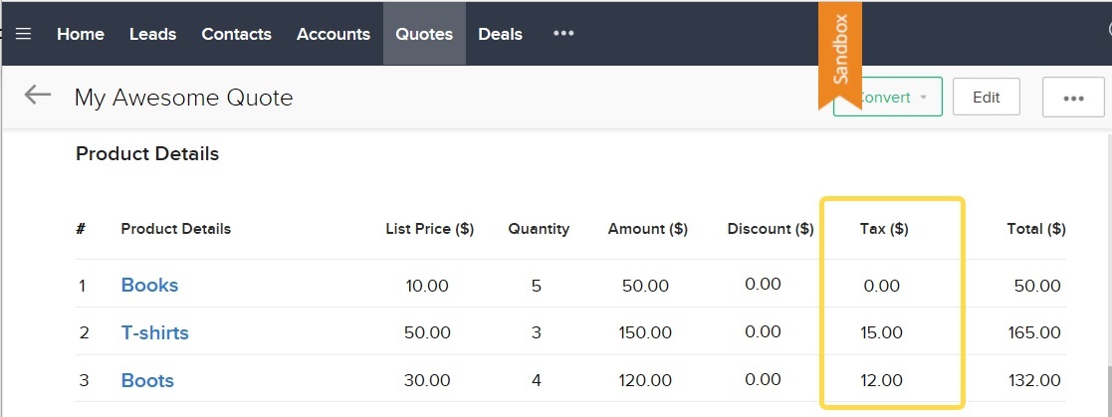Open the Books product link

(149, 285)
